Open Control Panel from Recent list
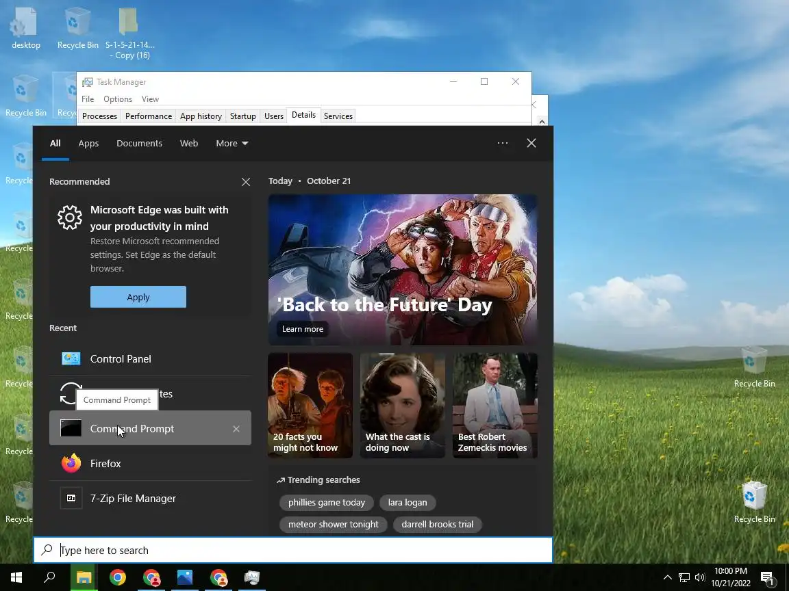The width and height of the screenshot is (789, 591). click(150, 359)
